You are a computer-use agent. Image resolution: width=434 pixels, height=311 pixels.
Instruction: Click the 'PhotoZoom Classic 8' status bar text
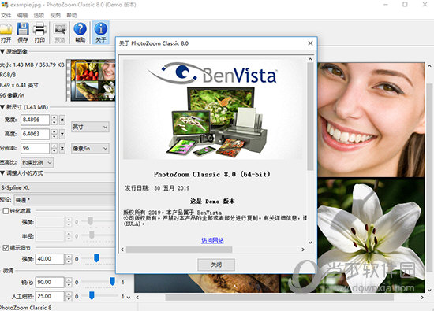(x=26, y=307)
